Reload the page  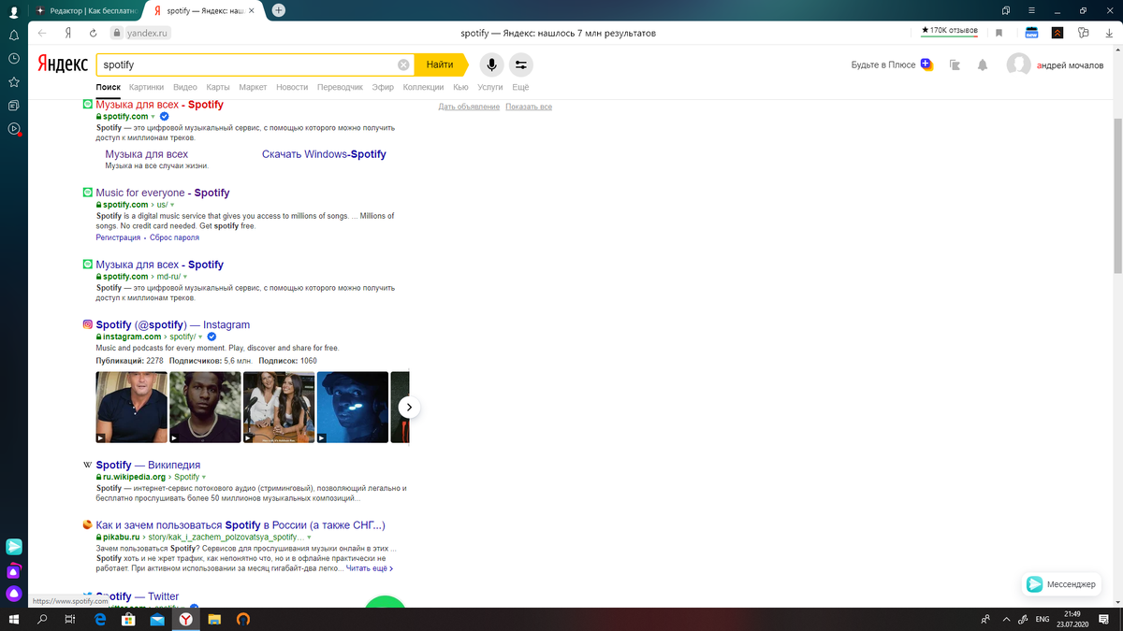click(94, 33)
